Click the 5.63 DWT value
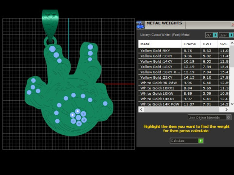The height and width of the screenshot is (175, 234). click(x=207, y=51)
